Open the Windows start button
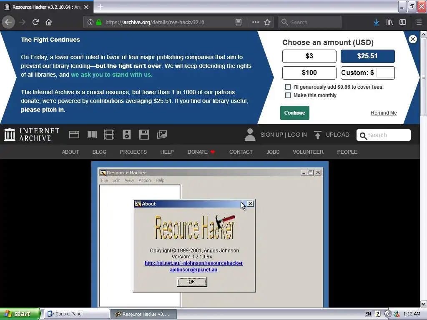Viewport: 427px width, 320px height. click(20, 314)
